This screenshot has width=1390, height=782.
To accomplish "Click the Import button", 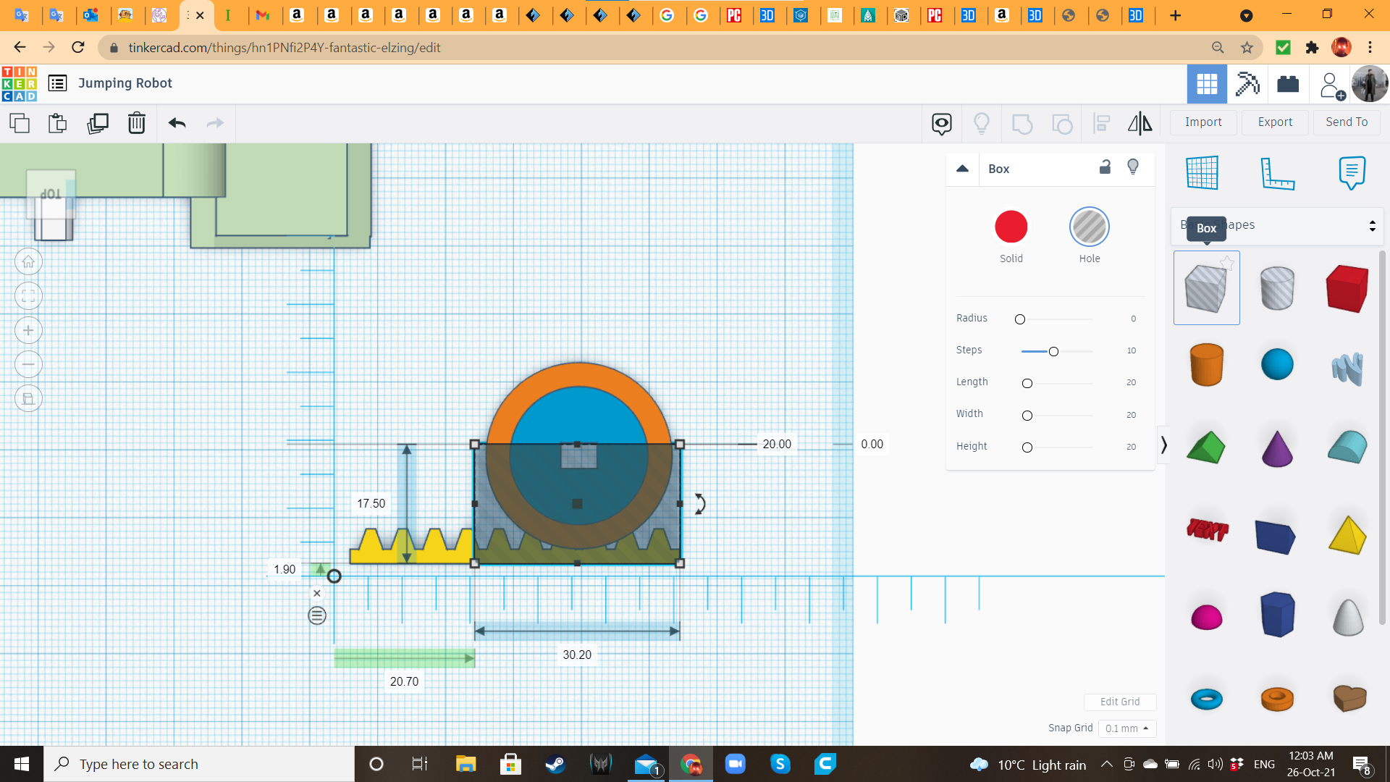I will [x=1202, y=122].
